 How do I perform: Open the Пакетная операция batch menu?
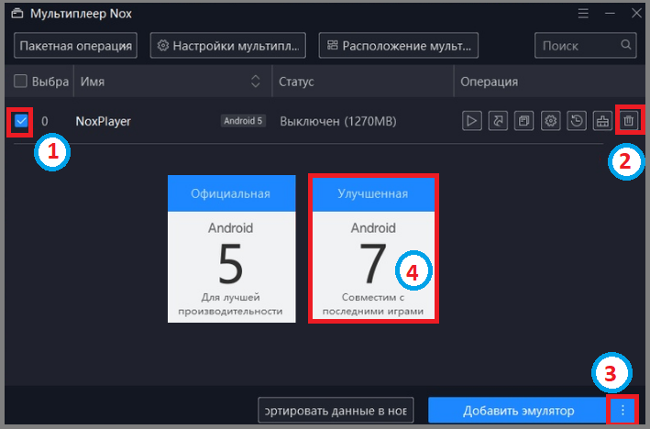75,46
